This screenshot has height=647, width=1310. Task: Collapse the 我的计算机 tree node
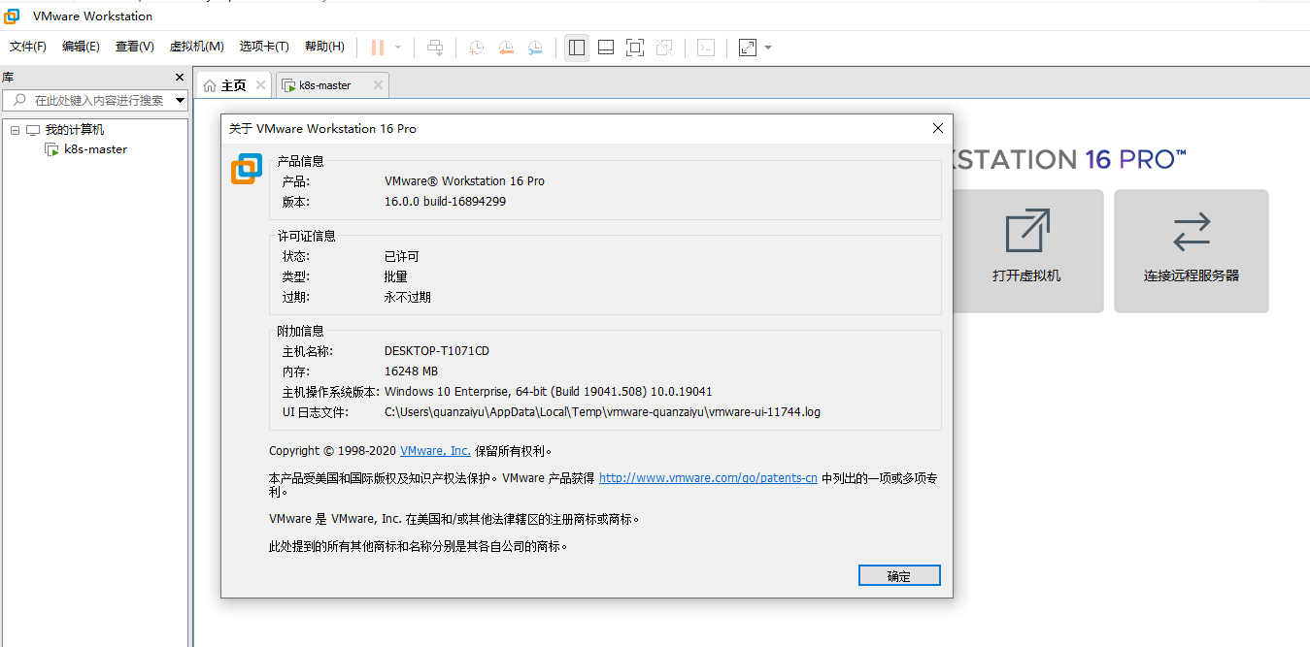[16, 130]
